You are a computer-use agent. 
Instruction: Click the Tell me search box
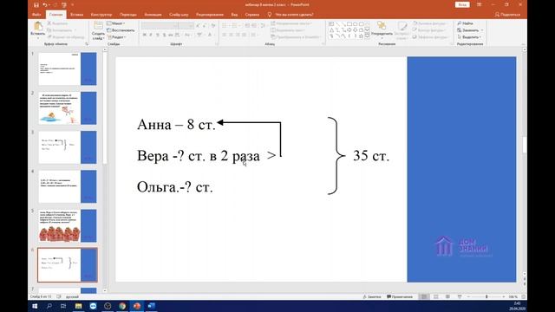[x=291, y=15]
